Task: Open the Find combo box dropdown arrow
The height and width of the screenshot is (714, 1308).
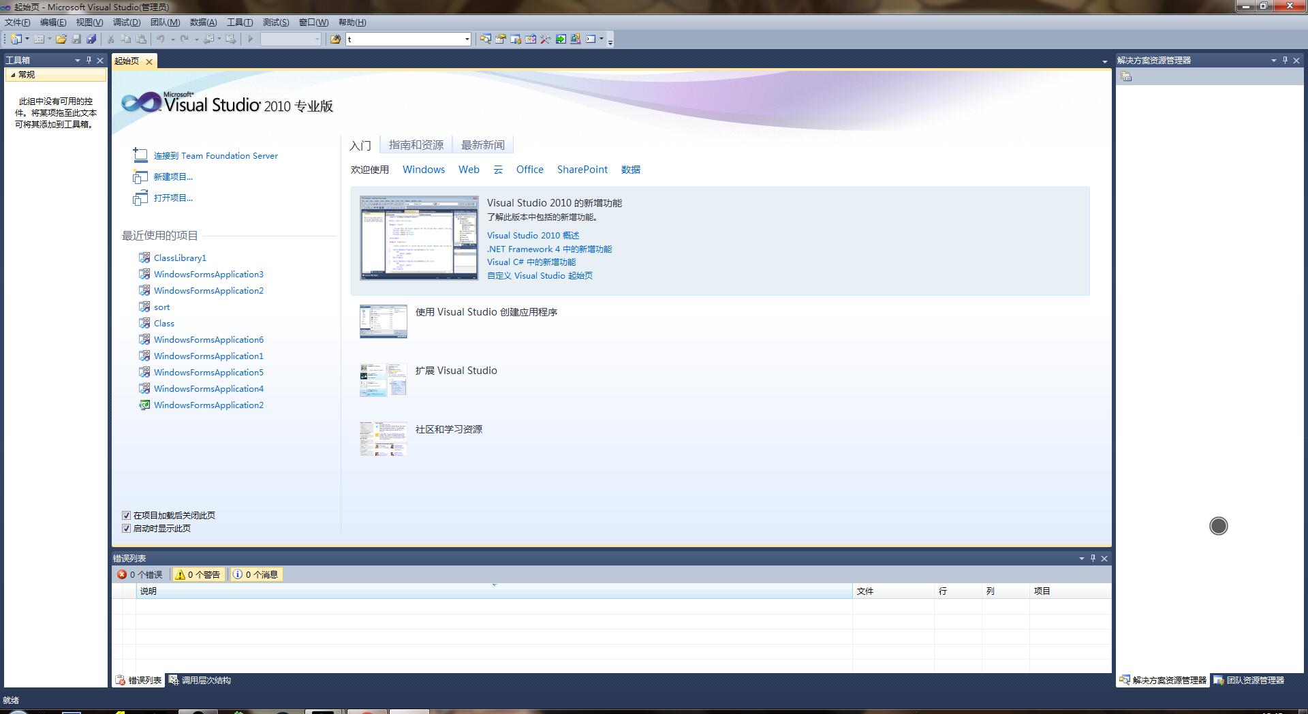Action: 467,40
